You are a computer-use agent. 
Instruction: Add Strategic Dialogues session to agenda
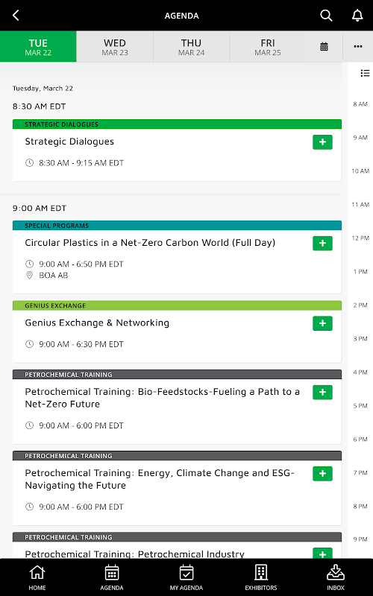click(322, 142)
